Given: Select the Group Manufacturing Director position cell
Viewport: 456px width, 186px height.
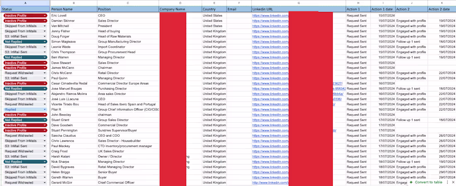Looking at the screenshot, I should (x=128, y=41).
